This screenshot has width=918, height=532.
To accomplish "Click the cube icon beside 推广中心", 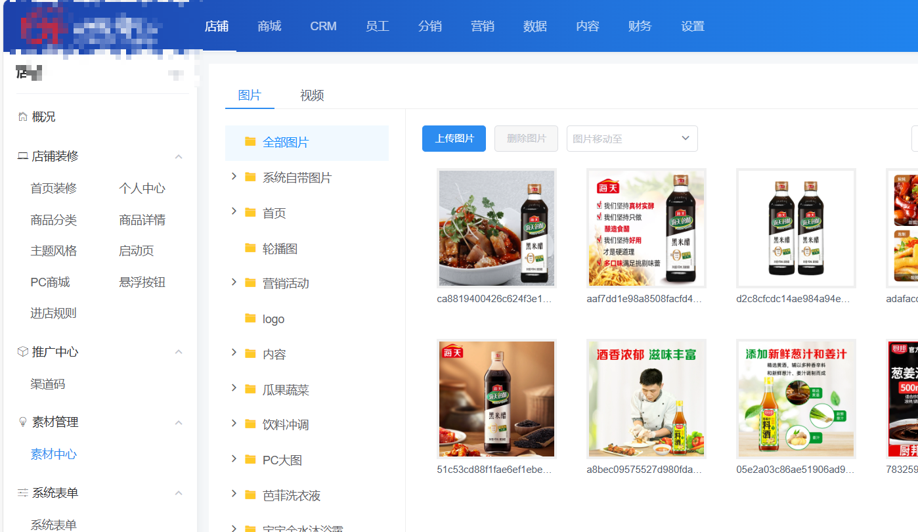I will click(x=23, y=352).
